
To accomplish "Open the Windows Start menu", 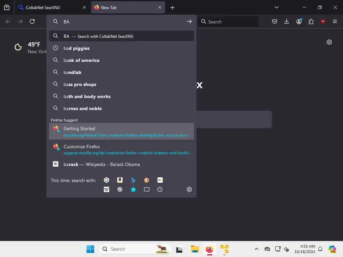I will (x=90, y=249).
